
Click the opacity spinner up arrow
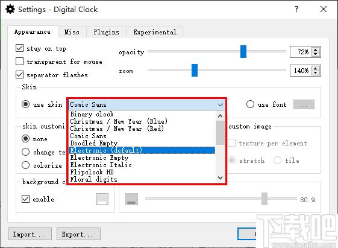(316, 49)
